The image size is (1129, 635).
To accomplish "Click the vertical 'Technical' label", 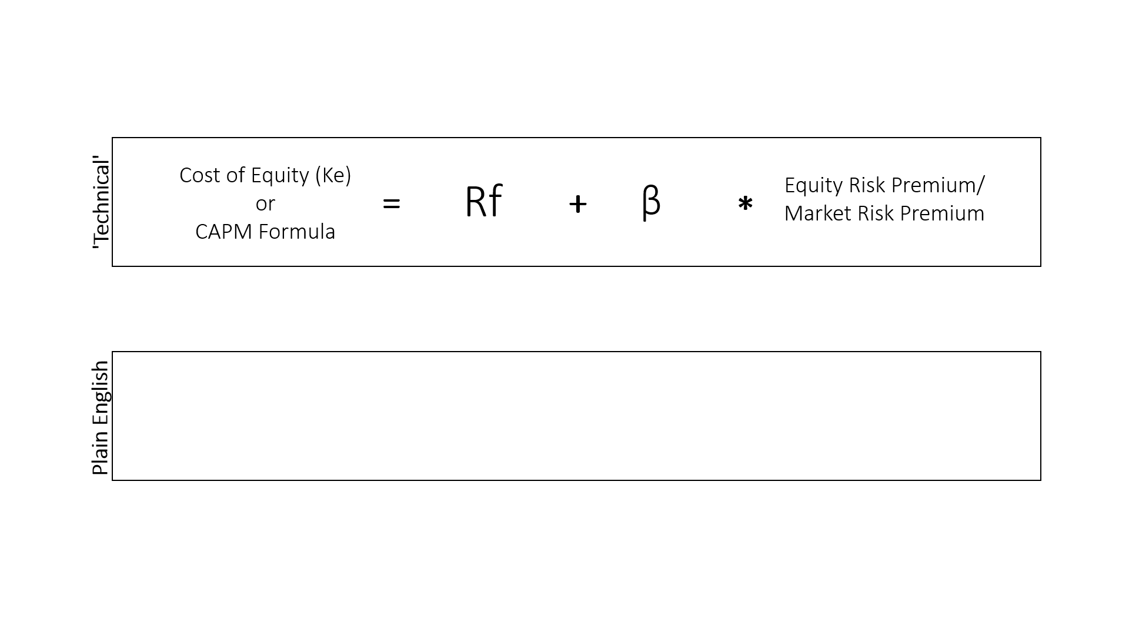I will pos(101,204).
